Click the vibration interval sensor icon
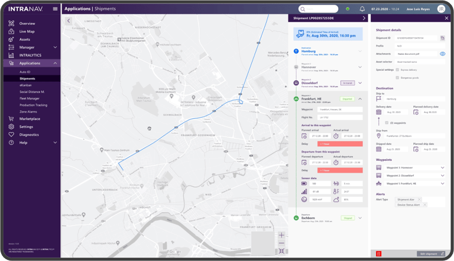Viewport: 454px width, 261px height. point(336,183)
